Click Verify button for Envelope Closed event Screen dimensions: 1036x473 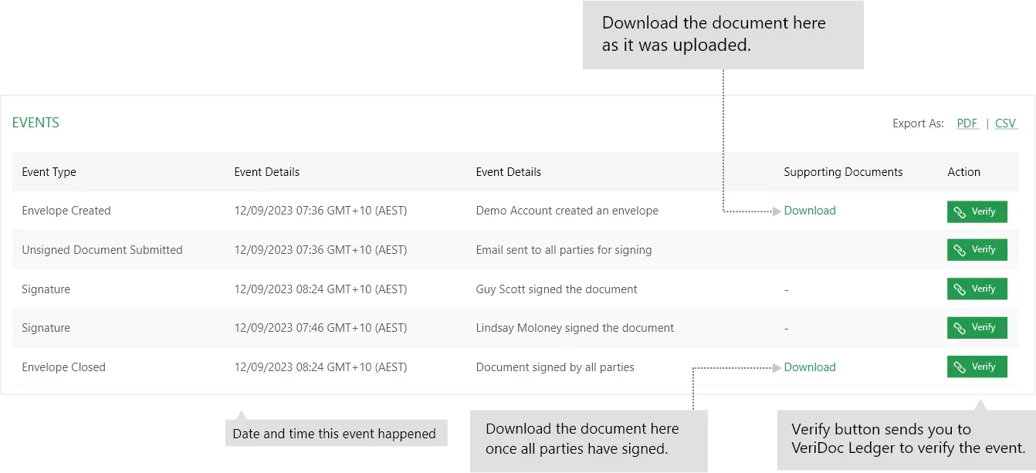977,367
